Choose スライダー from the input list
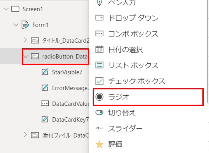Screen dimensions: 209x153 tap(125, 128)
